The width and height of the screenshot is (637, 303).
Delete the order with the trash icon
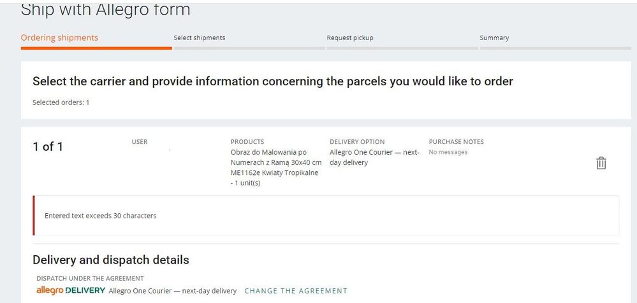point(601,163)
